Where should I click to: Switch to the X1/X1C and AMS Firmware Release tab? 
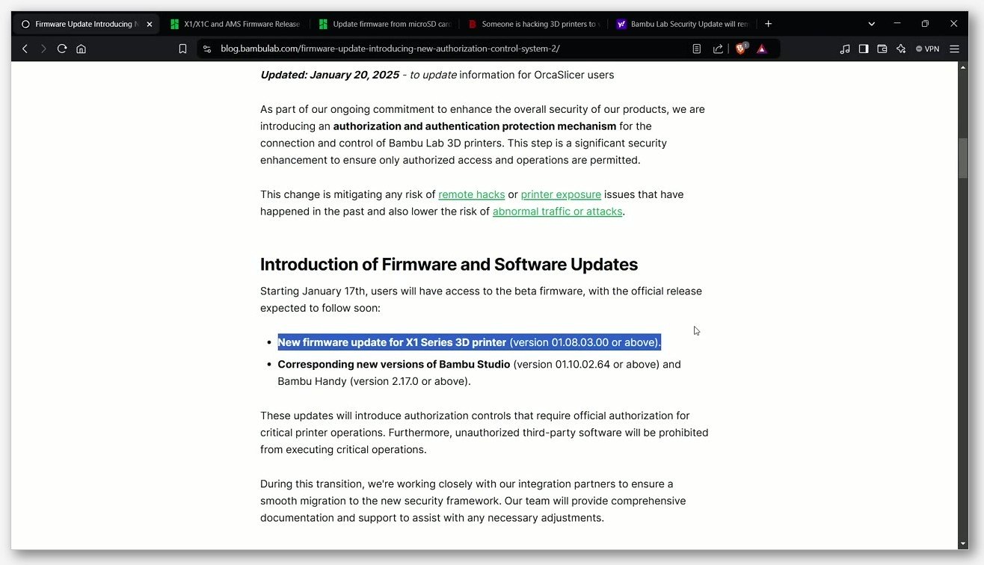click(x=235, y=24)
